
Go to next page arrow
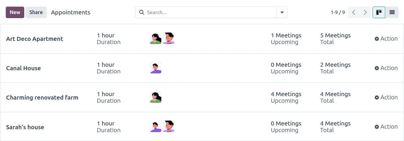[x=365, y=12]
